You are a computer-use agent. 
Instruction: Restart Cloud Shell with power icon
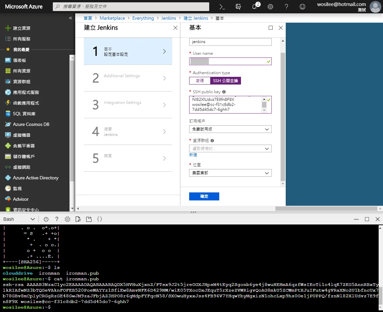coord(46,219)
